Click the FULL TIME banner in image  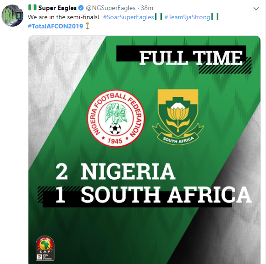184,58
